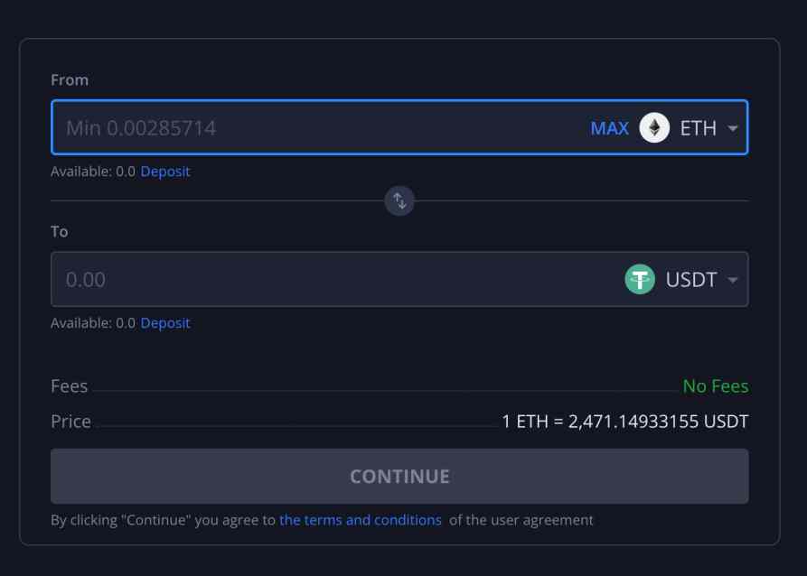Click the From field label
The image size is (807, 576).
point(70,79)
